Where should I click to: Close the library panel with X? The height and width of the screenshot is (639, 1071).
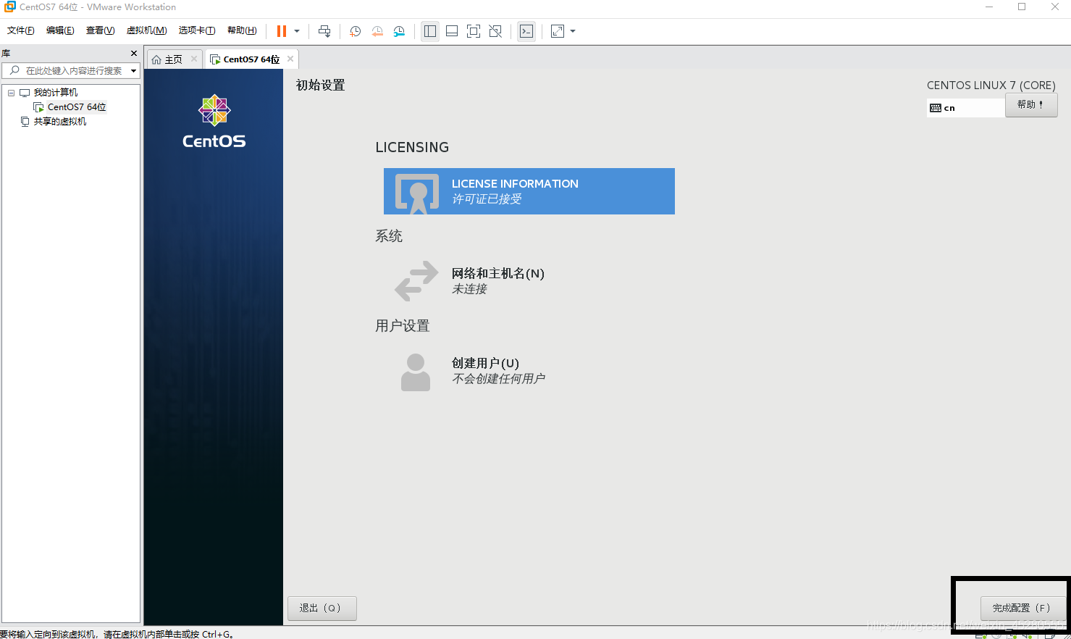click(134, 54)
